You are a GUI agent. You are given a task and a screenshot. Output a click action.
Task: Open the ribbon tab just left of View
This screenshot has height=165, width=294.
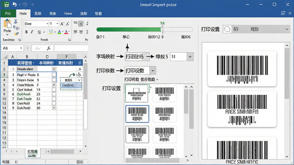pos(53,13)
